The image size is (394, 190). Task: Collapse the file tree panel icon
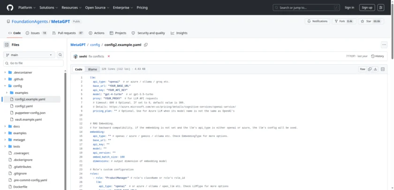pyautogui.click(x=7, y=45)
